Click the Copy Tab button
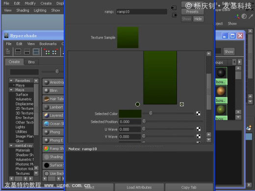This screenshot has height=191, width=255. coord(189,187)
